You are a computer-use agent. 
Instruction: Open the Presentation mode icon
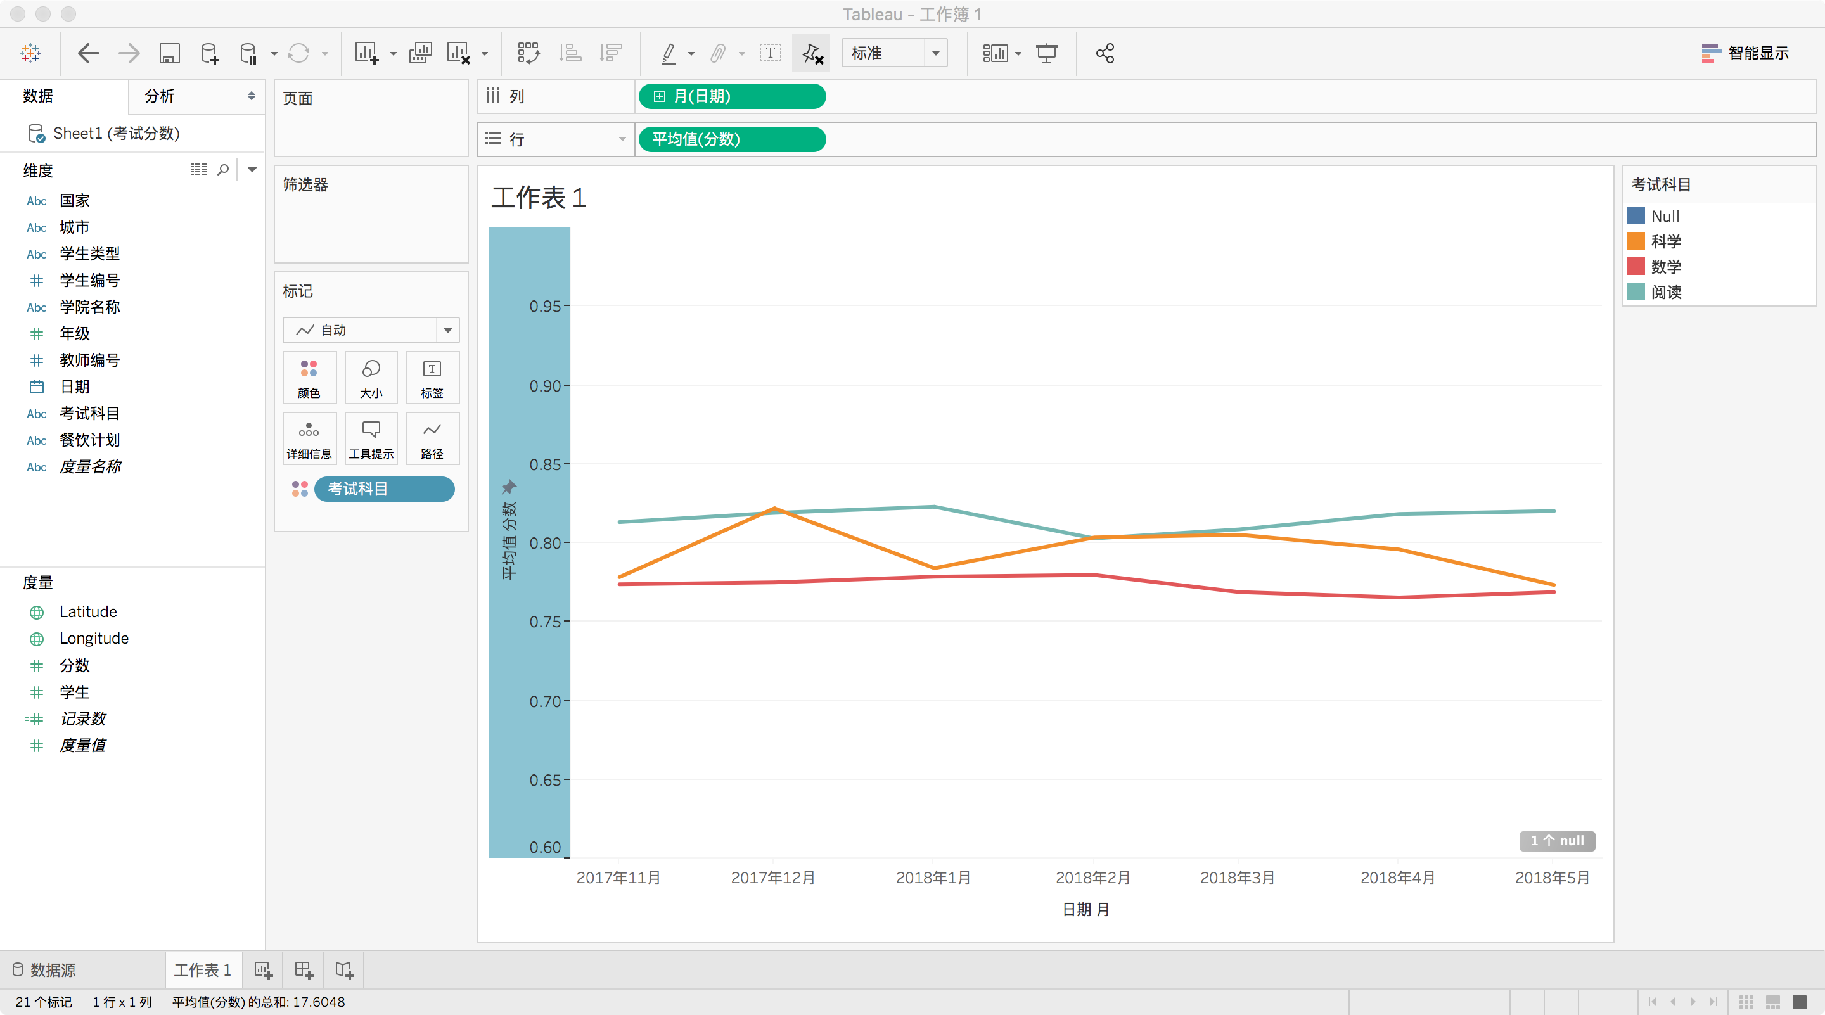[1046, 53]
